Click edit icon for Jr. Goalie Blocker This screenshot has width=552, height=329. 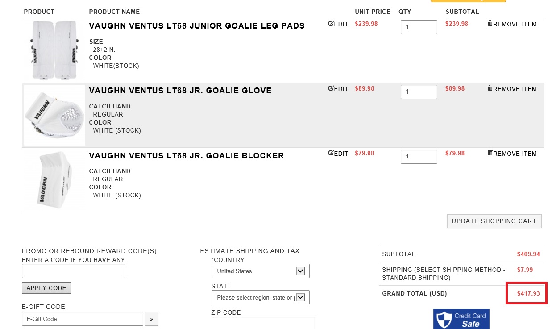pos(331,153)
